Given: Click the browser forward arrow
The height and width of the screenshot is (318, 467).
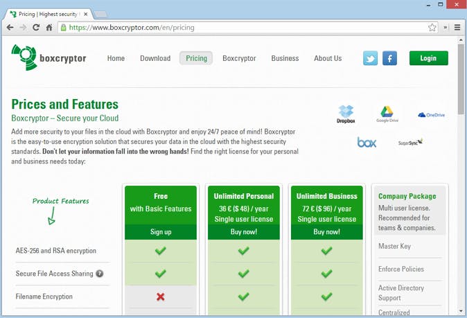Looking at the screenshot, I should click(23, 28).
